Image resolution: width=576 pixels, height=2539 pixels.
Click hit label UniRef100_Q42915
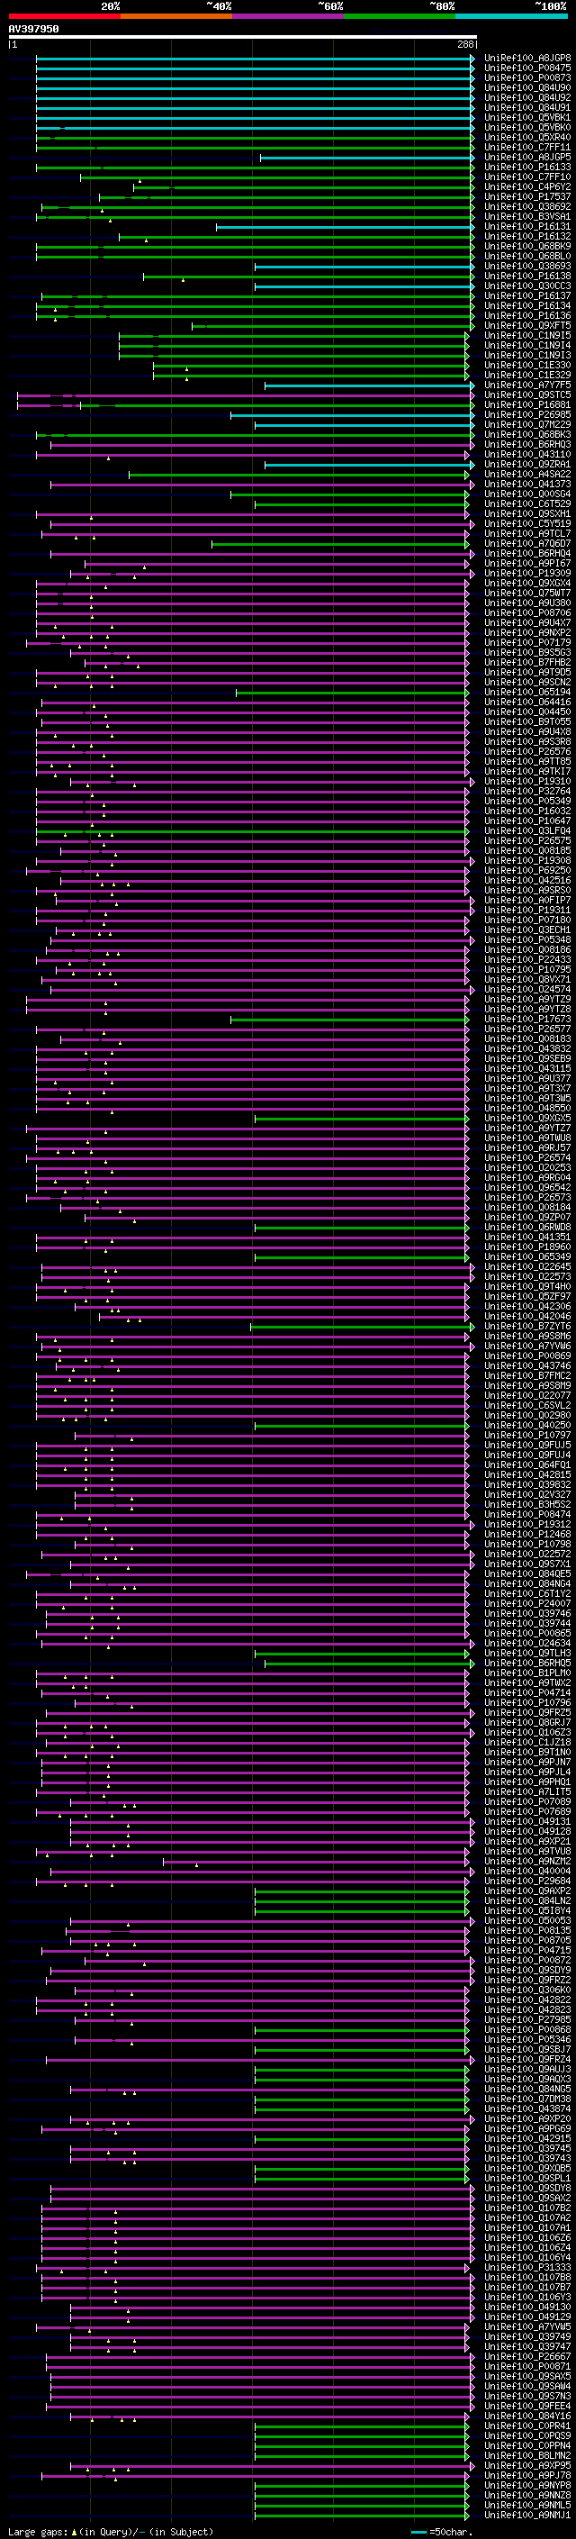527,2138
